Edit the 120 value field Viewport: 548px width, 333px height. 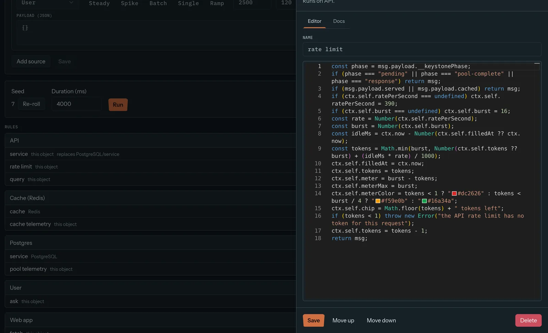pyautogui.click(x=286, y=3)
